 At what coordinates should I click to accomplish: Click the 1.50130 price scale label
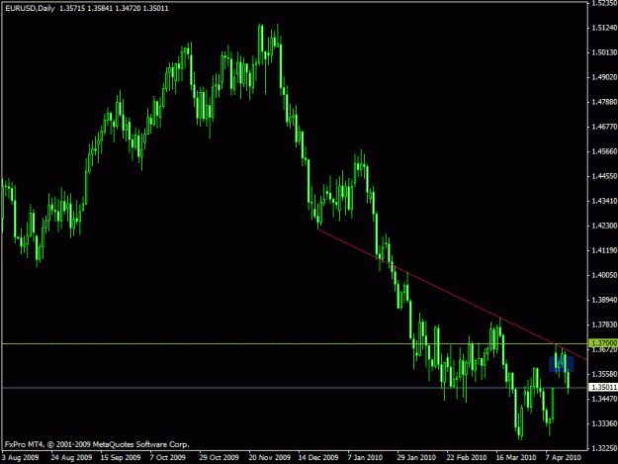tap(604, 52)
